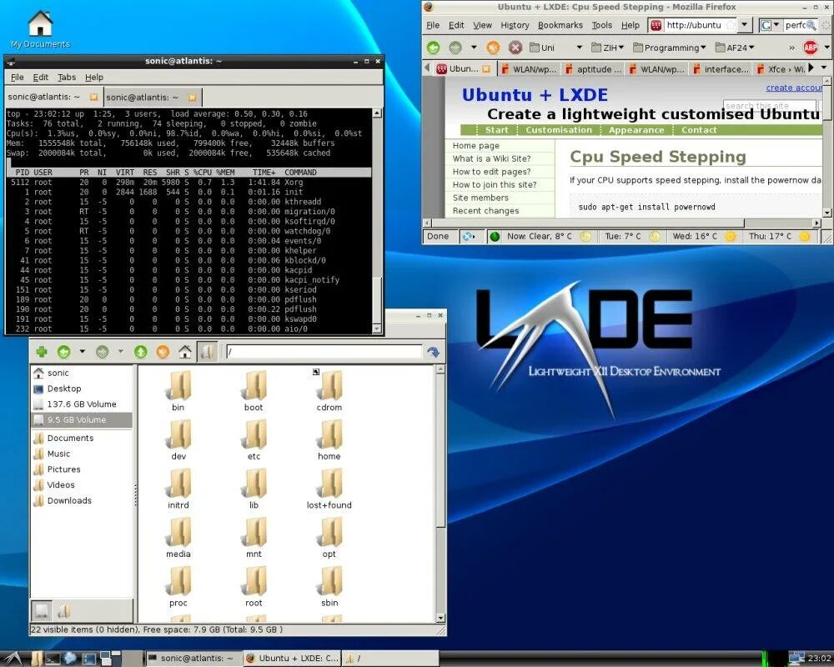Click Firefox green back button

pyautogui.click(x=434, y=48)
